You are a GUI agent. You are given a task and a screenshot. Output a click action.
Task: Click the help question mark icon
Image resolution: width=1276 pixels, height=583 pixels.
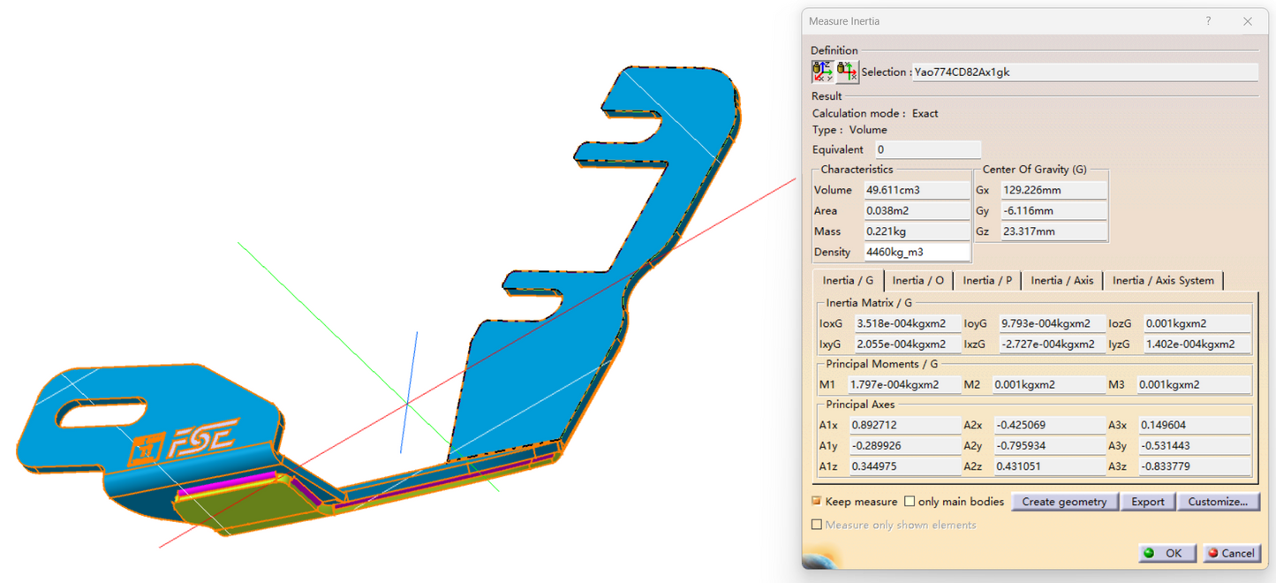1208,21
